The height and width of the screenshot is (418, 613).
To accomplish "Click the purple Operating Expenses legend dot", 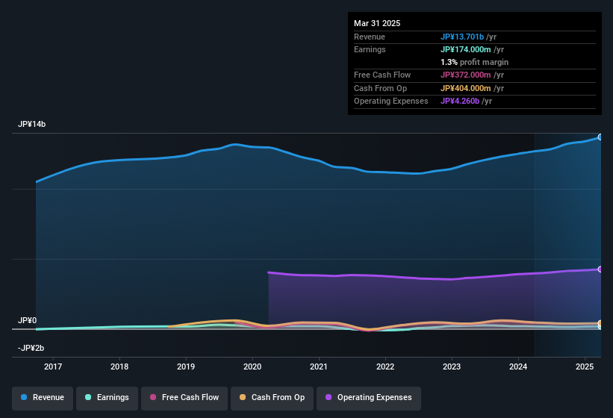I will click(x=329, y=397).
